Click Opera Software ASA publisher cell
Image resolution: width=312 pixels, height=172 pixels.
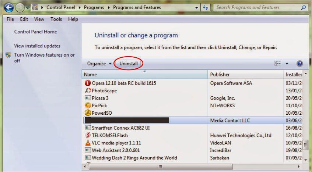coord(231,83)
